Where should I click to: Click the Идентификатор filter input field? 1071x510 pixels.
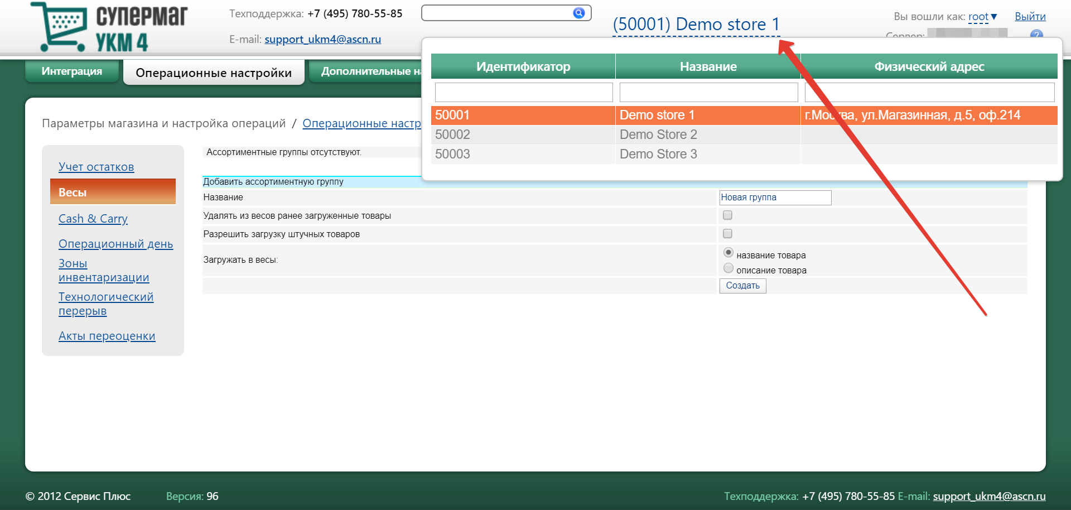(x=523, y=92)
